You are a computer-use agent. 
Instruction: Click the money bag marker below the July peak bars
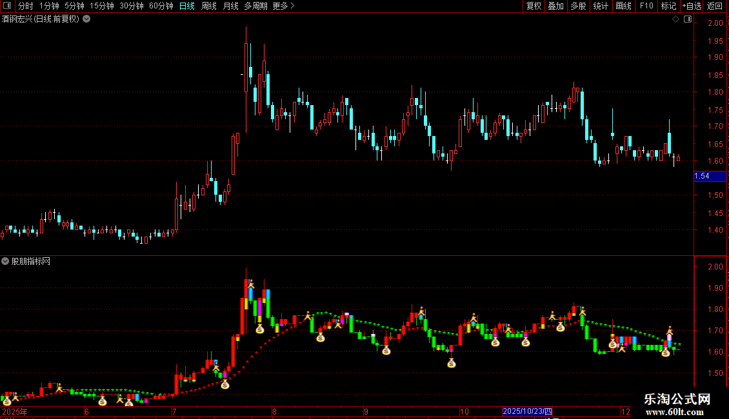tap(260, 329)
